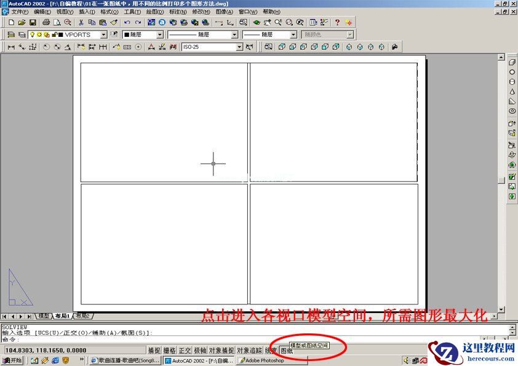Click the Redo arrow icon

tap(138, 23)
